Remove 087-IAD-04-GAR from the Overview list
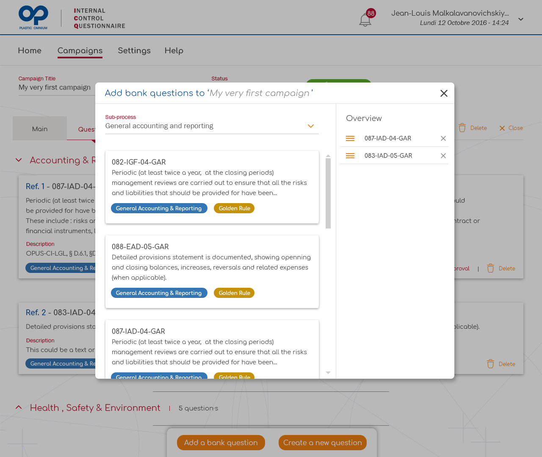Screen dimensions: 542x457 coord(443,138)
